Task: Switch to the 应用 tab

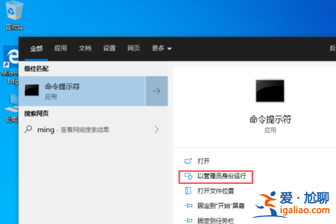Action: (61, 48)
